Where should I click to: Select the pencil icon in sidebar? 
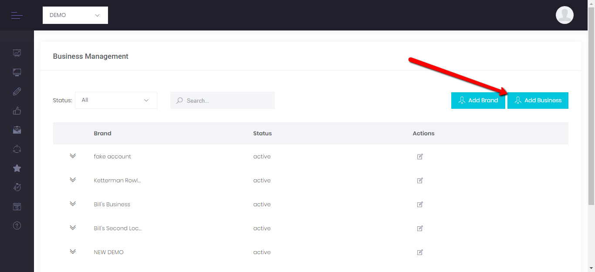(x=17, y=91)
